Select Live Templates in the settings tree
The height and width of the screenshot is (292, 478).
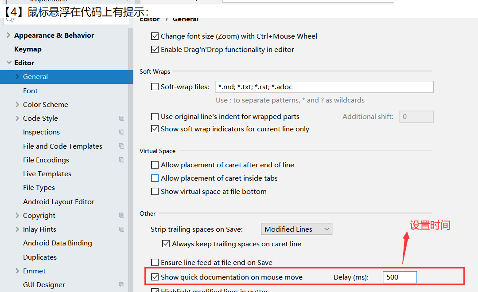pos(47,174)
